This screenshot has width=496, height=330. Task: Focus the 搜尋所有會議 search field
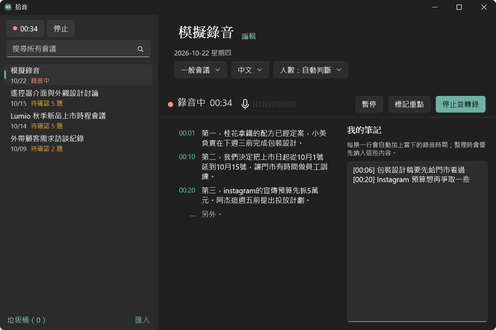(78, 49)
